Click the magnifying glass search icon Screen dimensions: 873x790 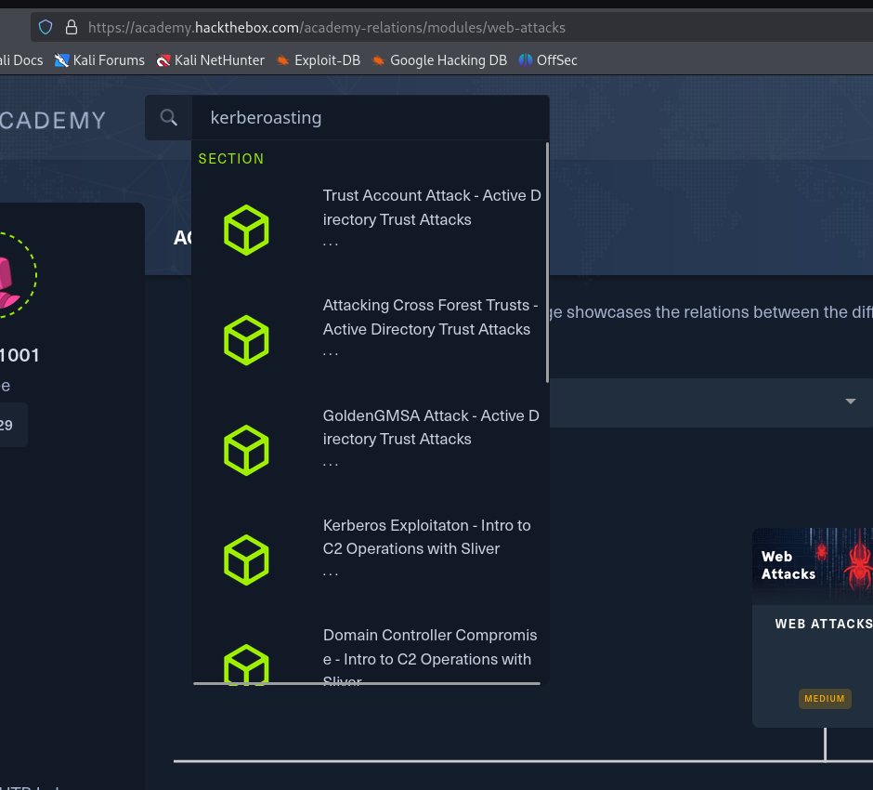click(168, 118)
